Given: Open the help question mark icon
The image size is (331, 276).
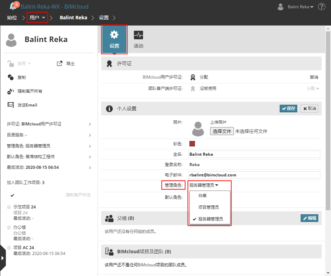Looking at the screenshot, I should (321, 7).
